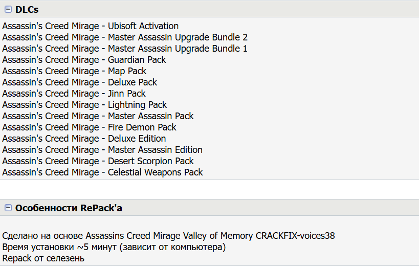Select the Desert Scorpion Pack entry
The width and height of the screenshot is (419, 267).
pos(98,161)
